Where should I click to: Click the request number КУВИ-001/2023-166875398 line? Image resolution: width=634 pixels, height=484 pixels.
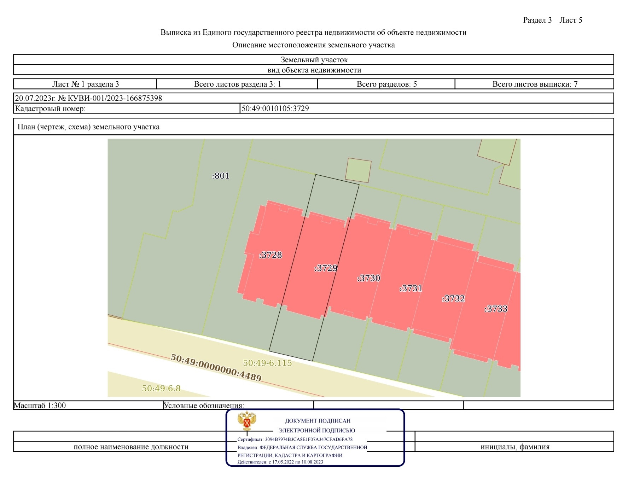pyautogui.click(x=88, y=98)
